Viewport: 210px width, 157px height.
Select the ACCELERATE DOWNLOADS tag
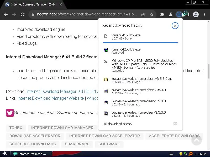[x=174, y=136]
